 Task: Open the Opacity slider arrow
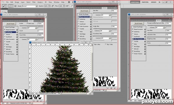[x=49, y=6]
